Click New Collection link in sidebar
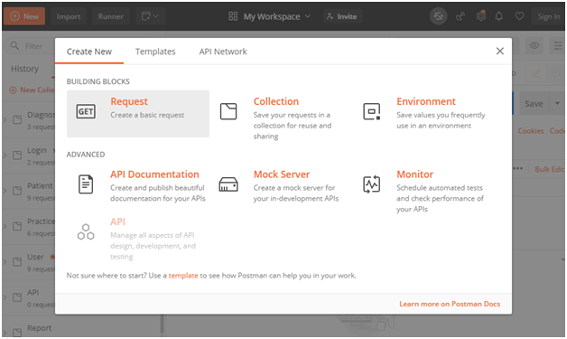The height and width of the screenshot is (339, 567). pyautogui.click(x=33, y=89)
